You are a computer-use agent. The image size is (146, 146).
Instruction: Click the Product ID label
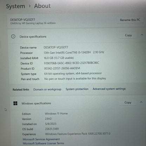click(27, 69)
